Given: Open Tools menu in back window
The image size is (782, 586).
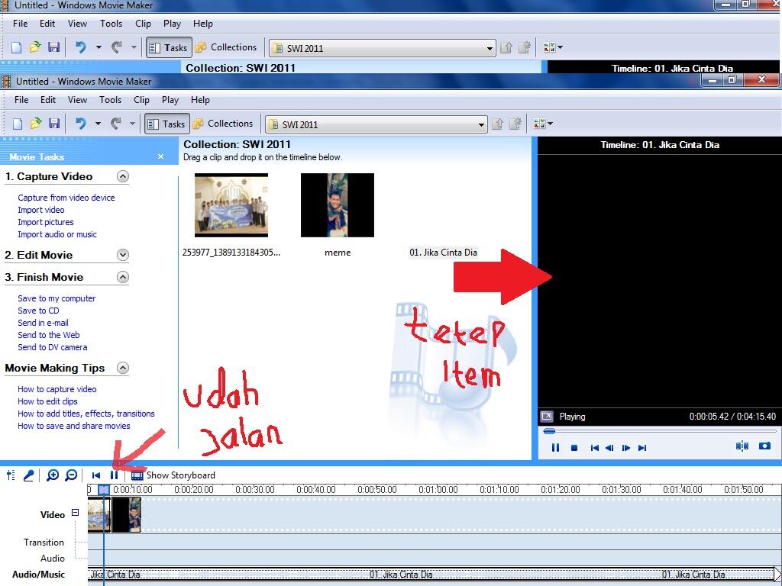Looking at the screenshot, I should coord(111,24).
